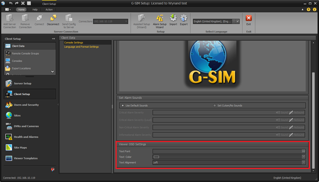Click the Text Font input field
The image size is (319, 182).
pos(227,151)
